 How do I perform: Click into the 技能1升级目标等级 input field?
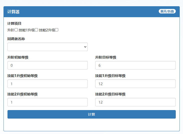[x=135, y=84]
